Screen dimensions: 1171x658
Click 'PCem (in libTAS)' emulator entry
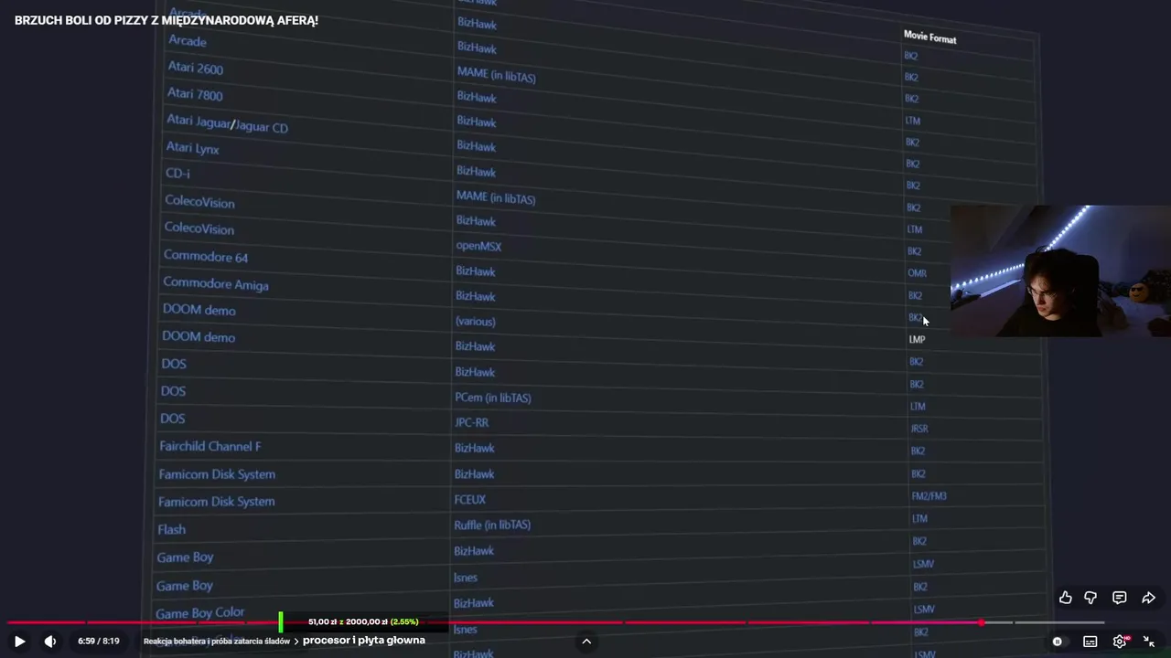coord(493,398)
